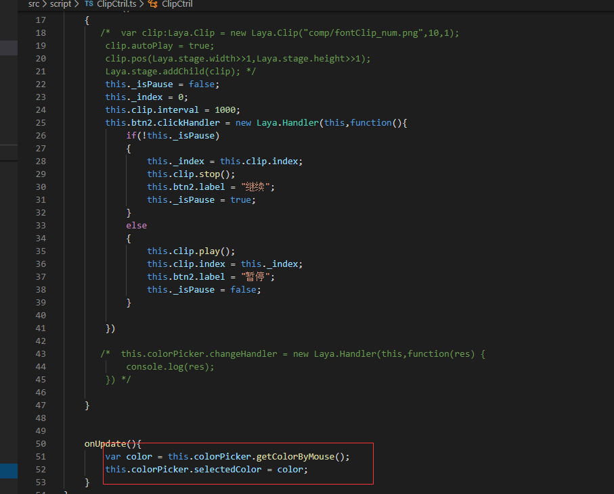Click the value 1000 on line 24

pyautogui.click(x=225, y=110)
